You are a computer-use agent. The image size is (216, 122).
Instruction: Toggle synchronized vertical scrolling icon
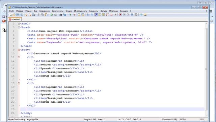pos(79,15)
